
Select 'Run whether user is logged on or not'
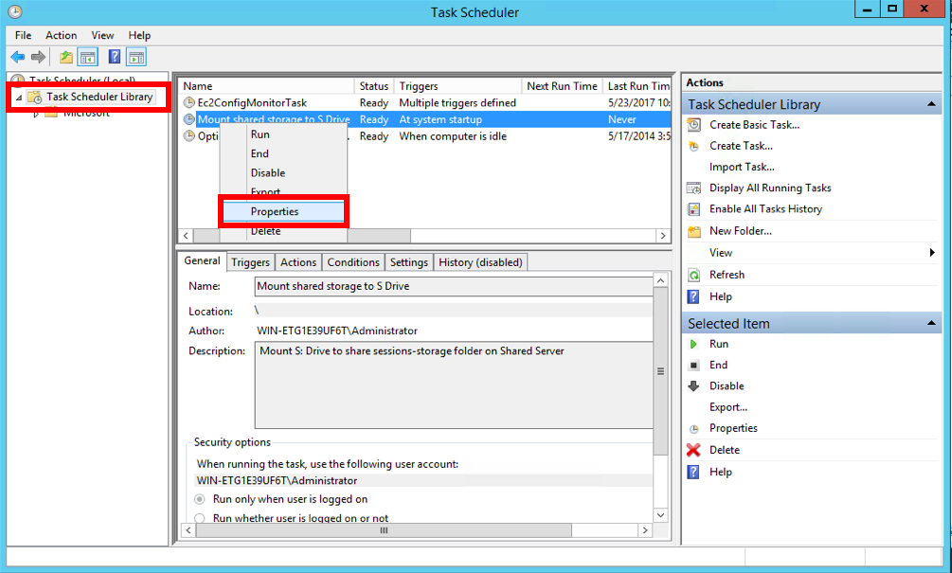tap(200, 518)
